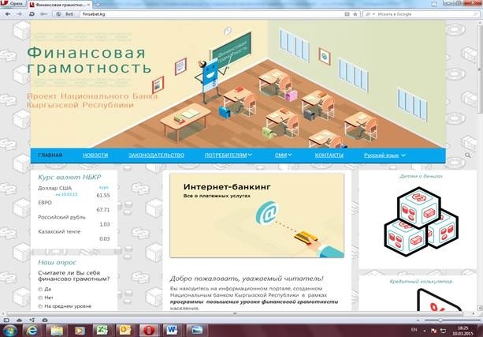This screenshot has height=337, width=483.
Task: Click the Курс валют НБКР heading
Action: pyautogui.click(x=69, y=177)
